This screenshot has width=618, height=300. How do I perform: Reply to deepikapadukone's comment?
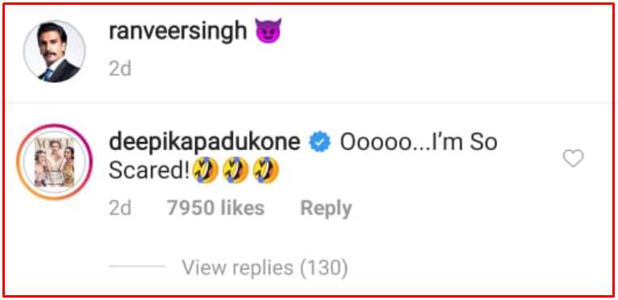click(x=326, y=209)
